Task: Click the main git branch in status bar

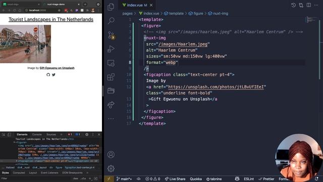Action: [x=124, y=179]
